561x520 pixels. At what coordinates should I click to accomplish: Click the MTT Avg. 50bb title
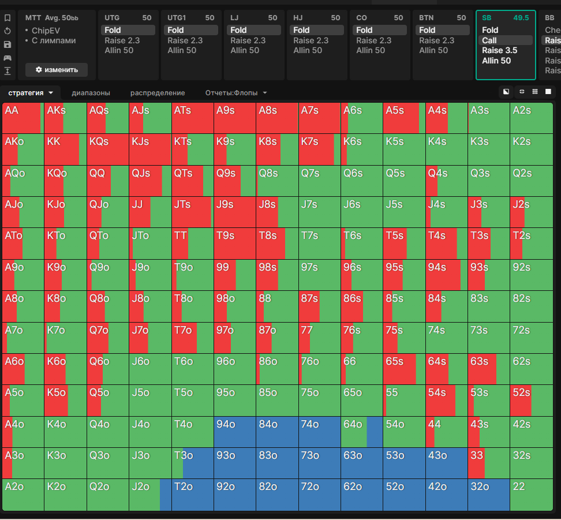click(51, 17)
